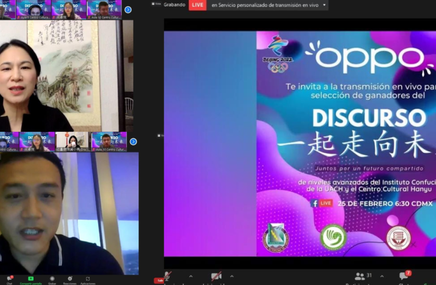436x285 pixels.
Task: Open the Aplicaciones icon
Action: (x=88, y=279)
